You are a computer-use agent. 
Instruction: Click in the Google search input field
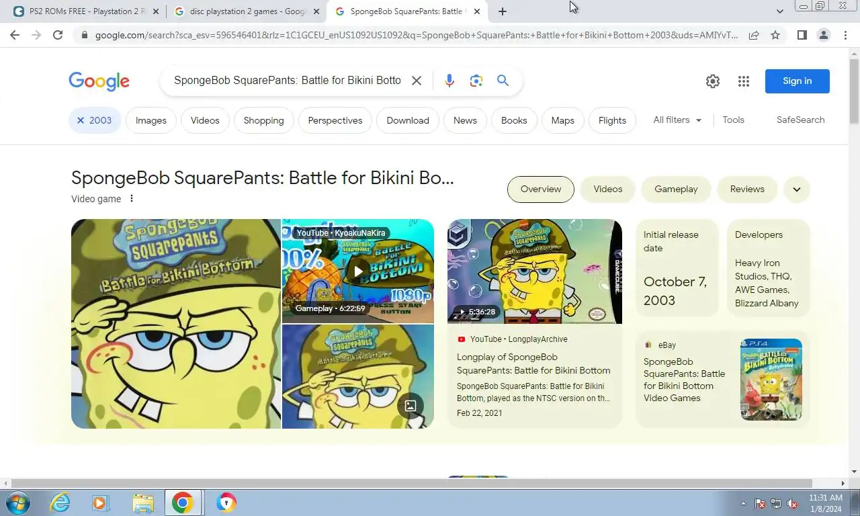tap(288, 81)
